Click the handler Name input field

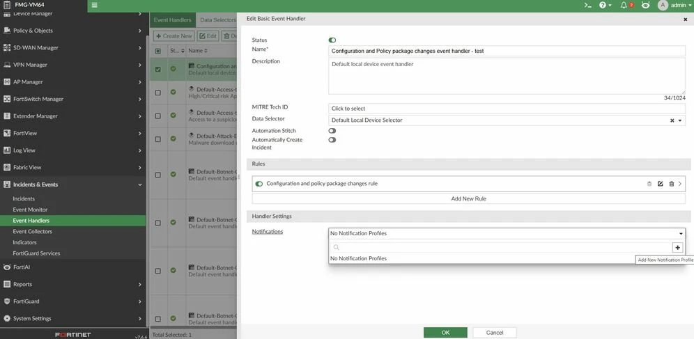coord(507,51)
